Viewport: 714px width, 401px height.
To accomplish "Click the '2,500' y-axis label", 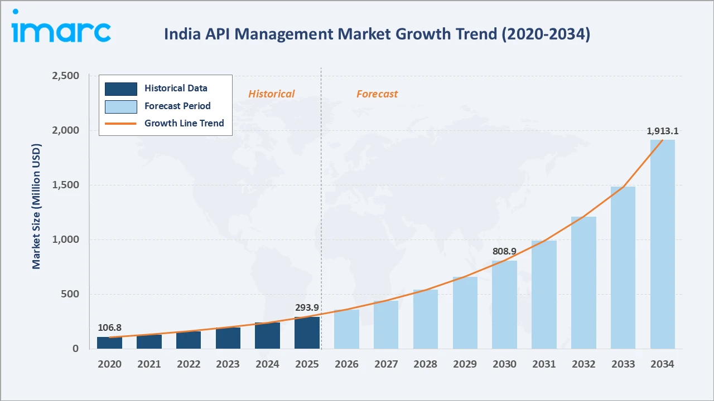I will (65, 76).
